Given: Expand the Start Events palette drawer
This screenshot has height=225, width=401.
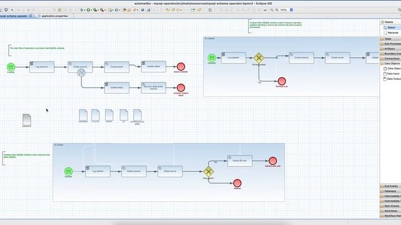Looking at the screenshot, I should coord(390,206).
